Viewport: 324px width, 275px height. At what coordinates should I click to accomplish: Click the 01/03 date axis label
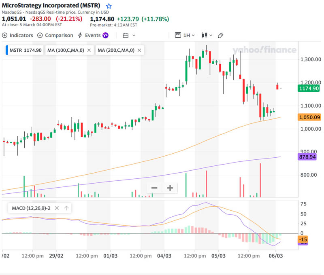click(110, 256)
